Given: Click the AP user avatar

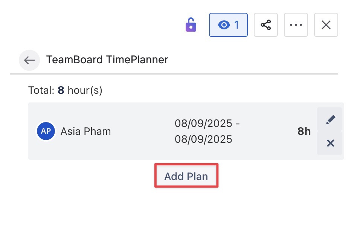Looking at the screenshot, I should (x=46, y=131).
